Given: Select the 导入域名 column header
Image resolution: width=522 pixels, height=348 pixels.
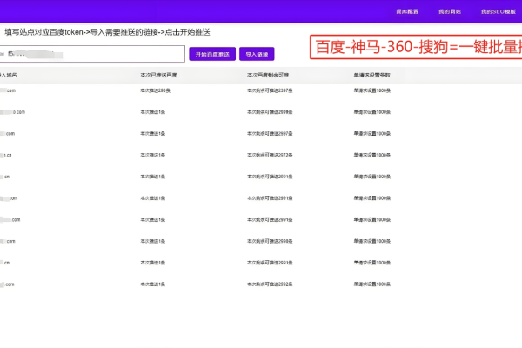Looking at the screenshot, I should (9, 76).
